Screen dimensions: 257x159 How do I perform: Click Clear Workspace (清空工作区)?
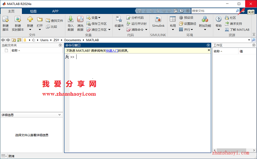(x=96, y=30)
